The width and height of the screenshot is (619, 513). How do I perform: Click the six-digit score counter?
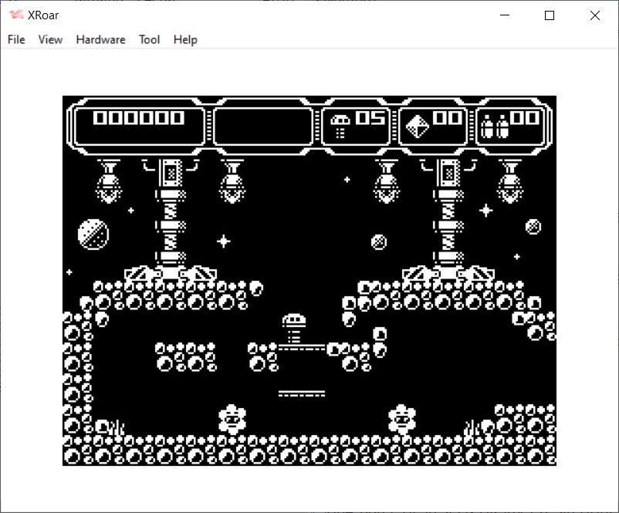[139, 118]
